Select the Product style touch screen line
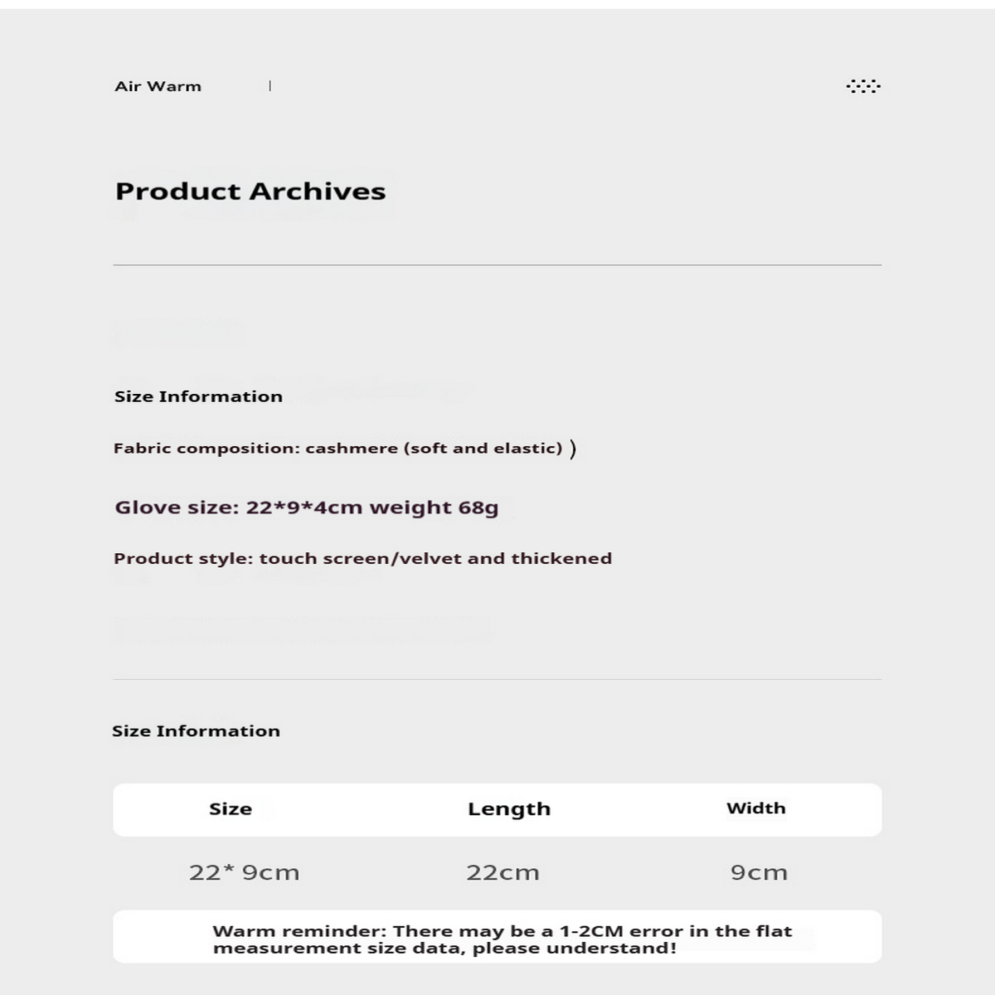 (x=362, y=558)
